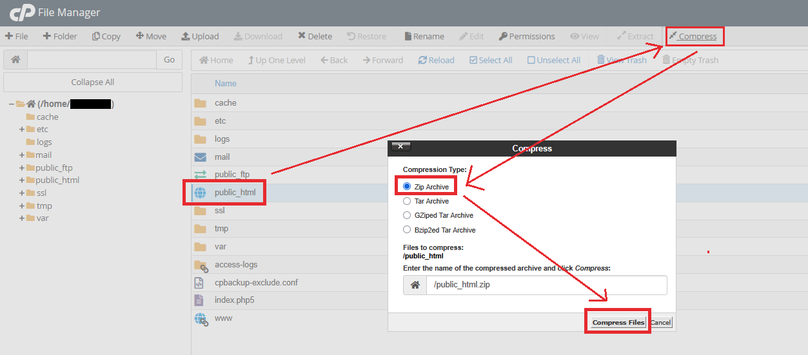The width and height of the screenshot is (808, 355).
Task: Pick the Bzip2ed Tar Archive option
Action: [x=407, y=229]
